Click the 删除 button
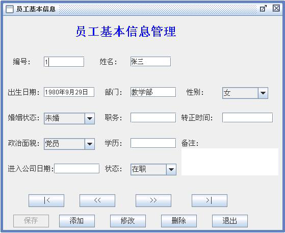Viewport: 285px width, 233px height. tap(179, 221)
